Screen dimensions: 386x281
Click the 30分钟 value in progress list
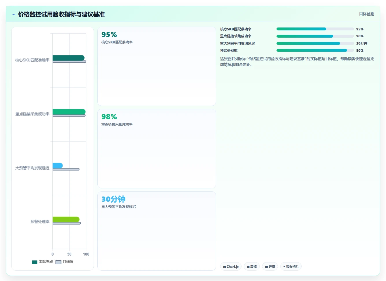[362, 43]
